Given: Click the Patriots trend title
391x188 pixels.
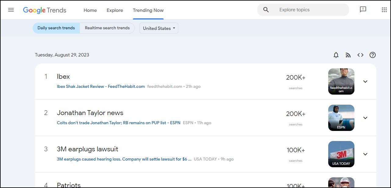Looking at the screenshot, I should coord(69,185).
